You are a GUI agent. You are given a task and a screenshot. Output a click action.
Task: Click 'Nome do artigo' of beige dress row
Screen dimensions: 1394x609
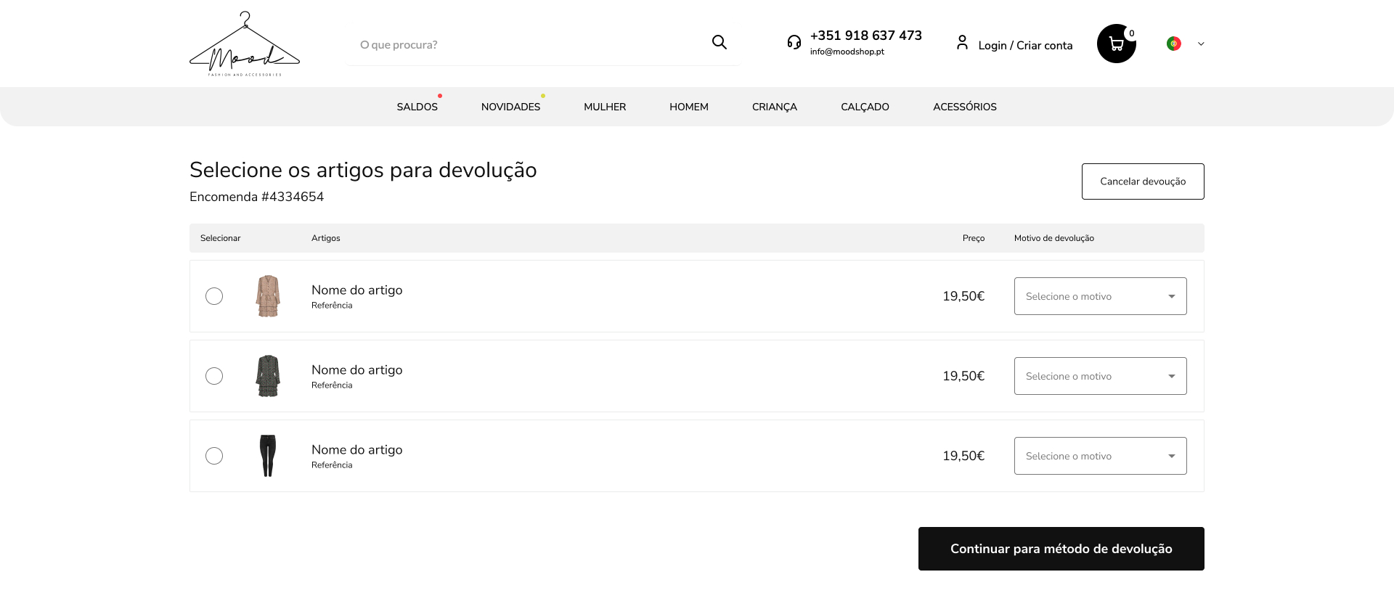tap(357, 290)
